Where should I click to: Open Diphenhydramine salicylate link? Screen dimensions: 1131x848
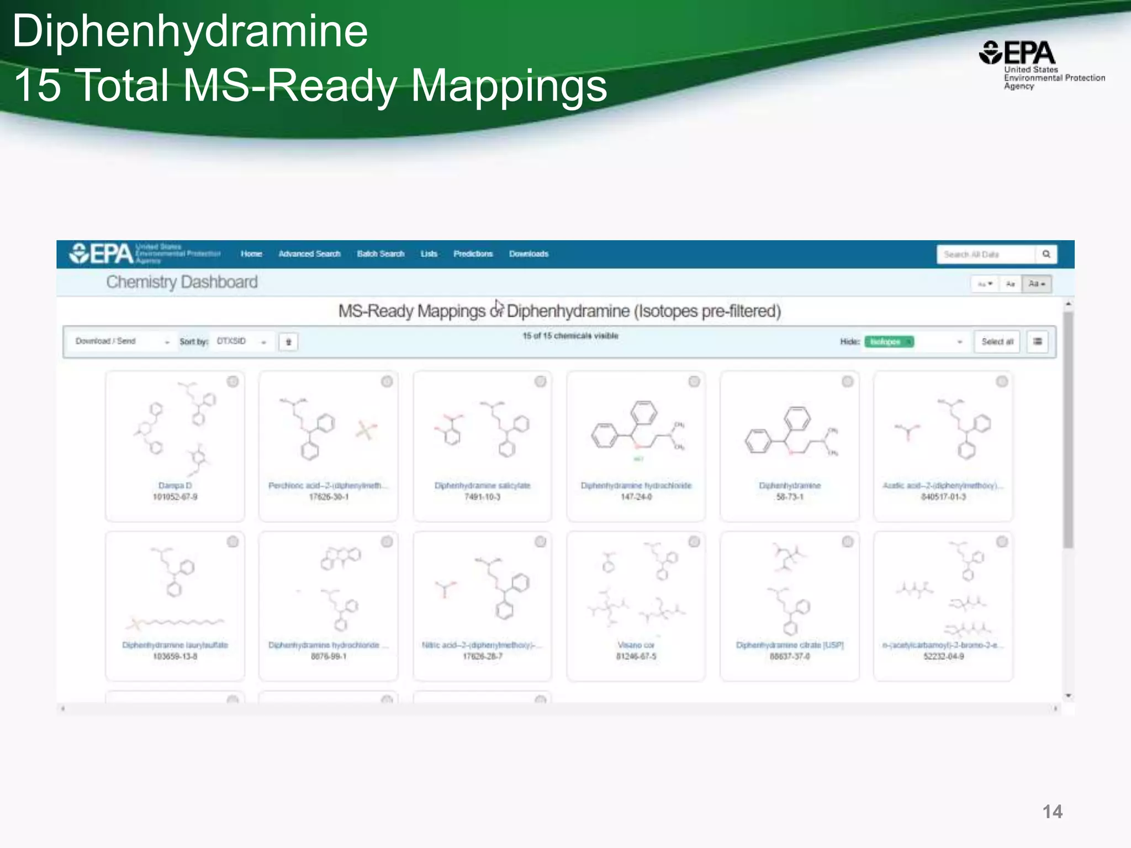click(482, 485)
